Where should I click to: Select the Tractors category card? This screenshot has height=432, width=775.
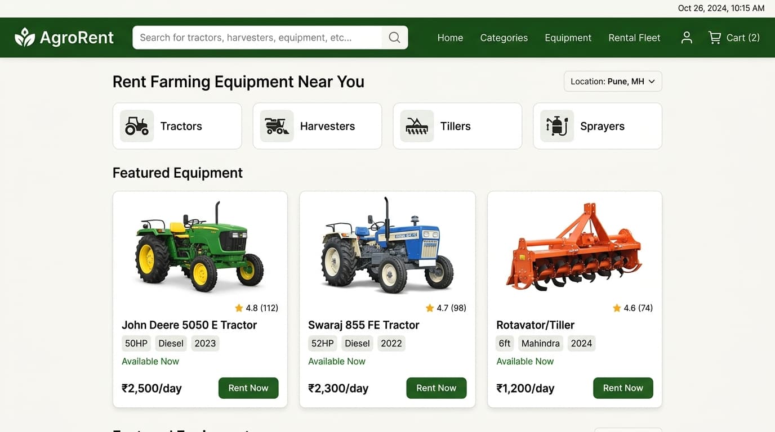coord(177,126)
